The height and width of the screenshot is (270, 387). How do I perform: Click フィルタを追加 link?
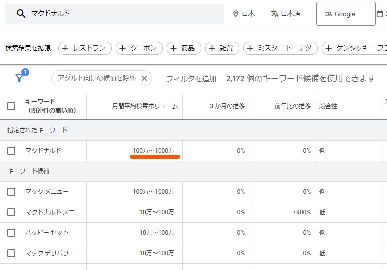[191, 79]
